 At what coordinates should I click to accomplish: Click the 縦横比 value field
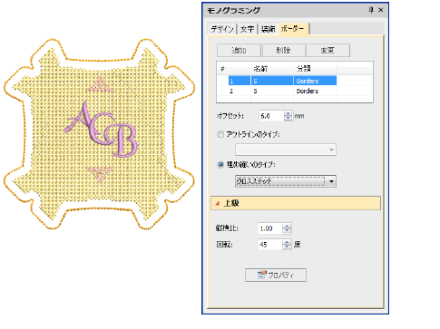tap(270, 228)
